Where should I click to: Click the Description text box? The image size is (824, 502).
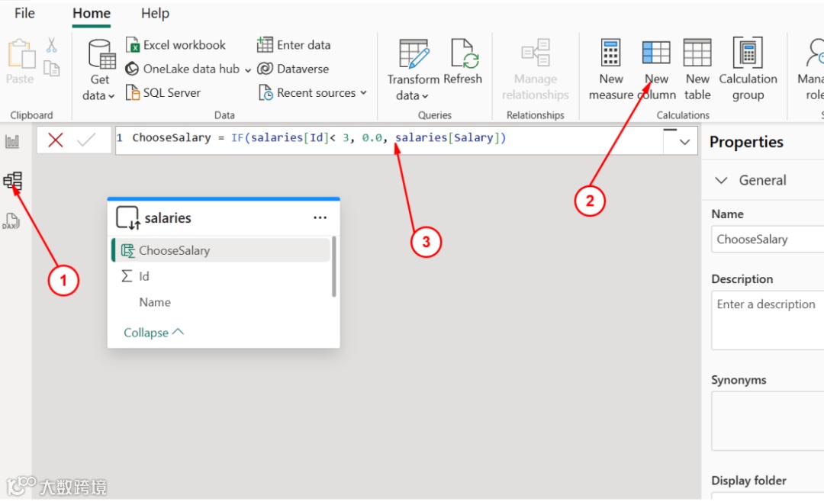(768, 320)
